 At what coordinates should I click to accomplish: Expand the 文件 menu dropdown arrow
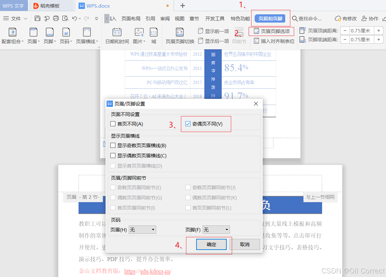coord(25,18)
